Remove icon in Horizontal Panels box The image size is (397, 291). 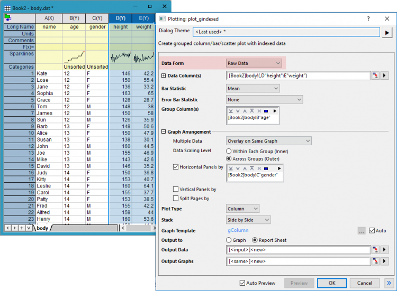[259, 168]
